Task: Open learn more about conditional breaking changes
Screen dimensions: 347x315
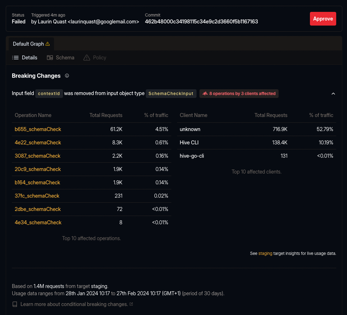Action: tap(74, 304)
